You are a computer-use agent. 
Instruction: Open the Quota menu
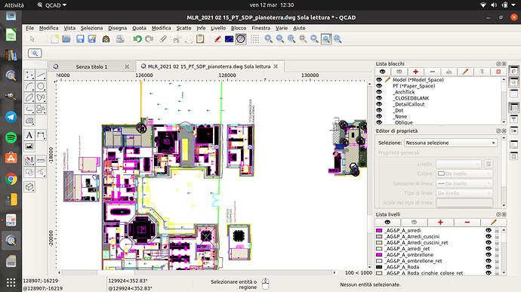139,28
